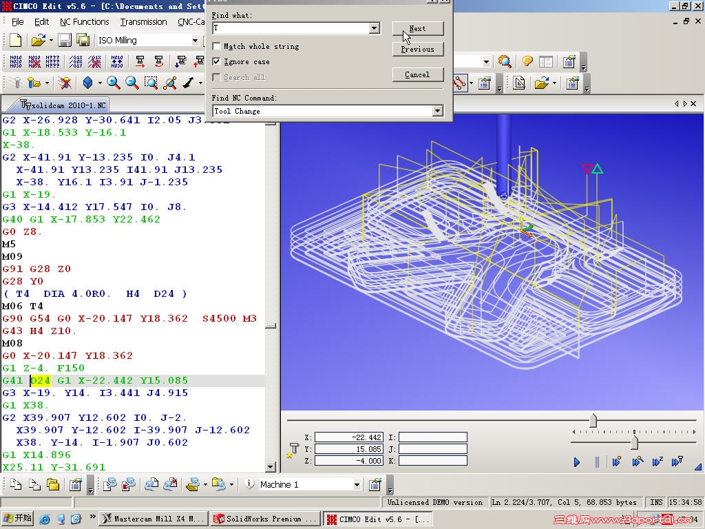Cancel the Find dialog

click(x=418, y=74)
